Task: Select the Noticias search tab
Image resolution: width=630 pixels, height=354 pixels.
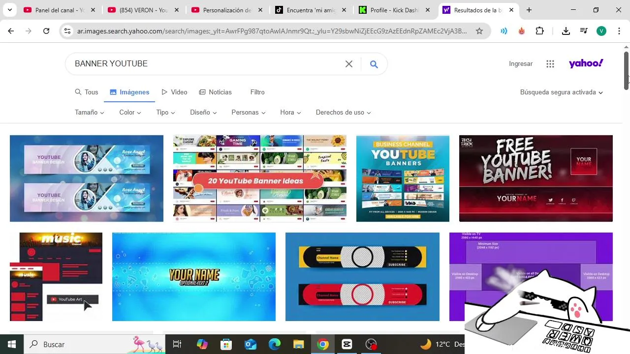Action: pos(215,92)
